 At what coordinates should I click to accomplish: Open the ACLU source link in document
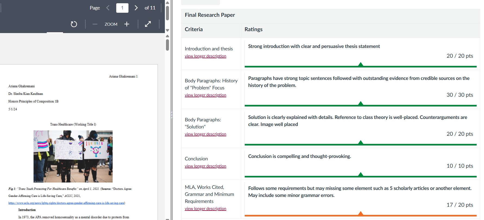[x=67, y=203]
